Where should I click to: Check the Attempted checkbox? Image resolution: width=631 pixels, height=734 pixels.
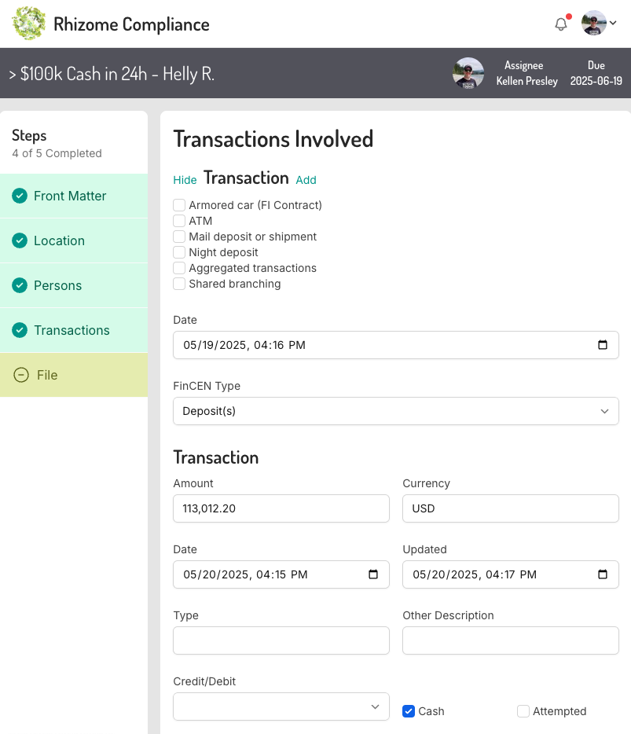click(523, 711)
